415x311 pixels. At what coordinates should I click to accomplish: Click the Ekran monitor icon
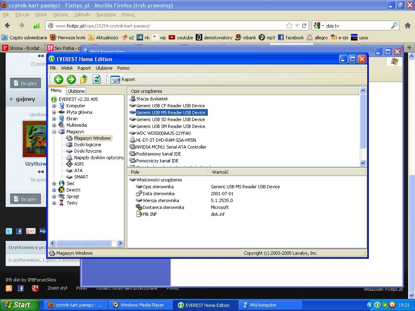[x=62, y=119]
